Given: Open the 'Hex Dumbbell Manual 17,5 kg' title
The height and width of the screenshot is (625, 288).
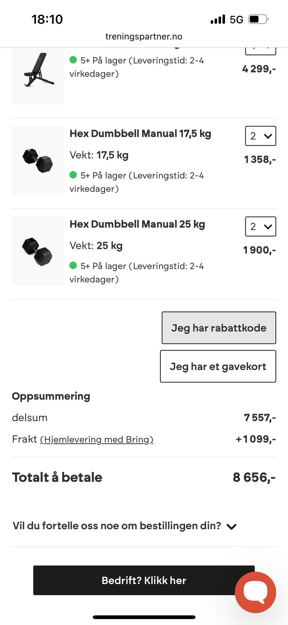Looking at the screenshot, I should pos(140,134).
